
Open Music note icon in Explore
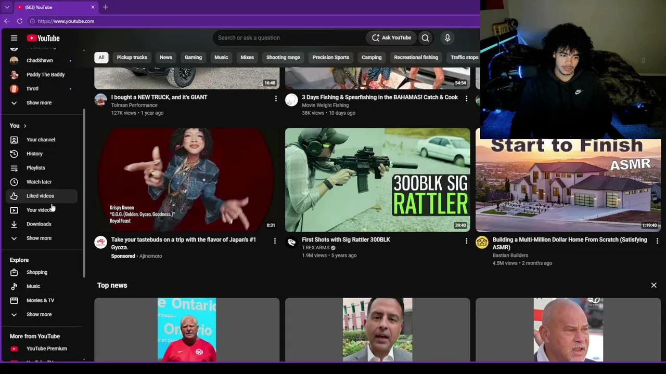click(x=14, y=286)
